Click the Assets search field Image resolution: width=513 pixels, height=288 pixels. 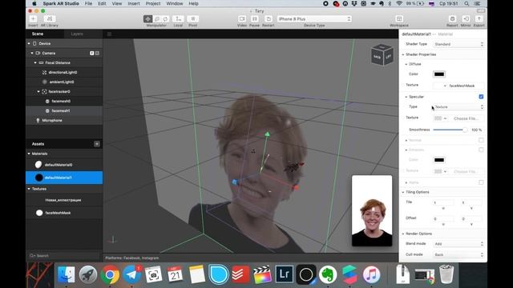tap(64, 256)
